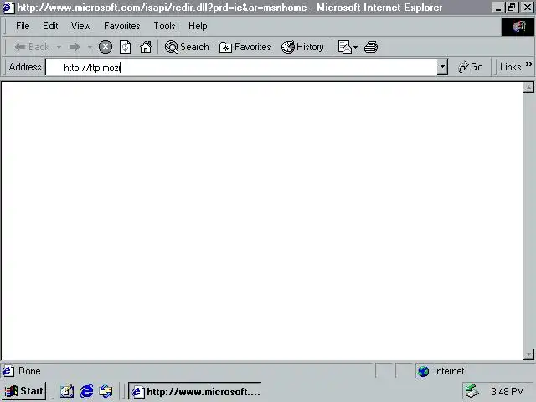This screenshot has width=536, height=402.
Task: Open the View menu
Action: [80, 26]
